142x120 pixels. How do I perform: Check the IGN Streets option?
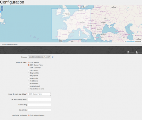click(x=29, y=81)
